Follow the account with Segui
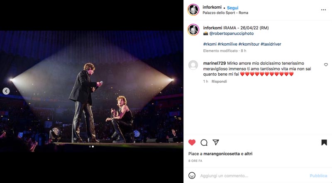The image size is (332, 183). click(x=232, y=8)
